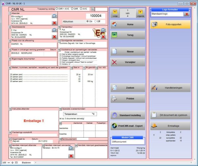
Task: Check 'Niet te tellen wegens aantal'
Action: click(60, 54)
